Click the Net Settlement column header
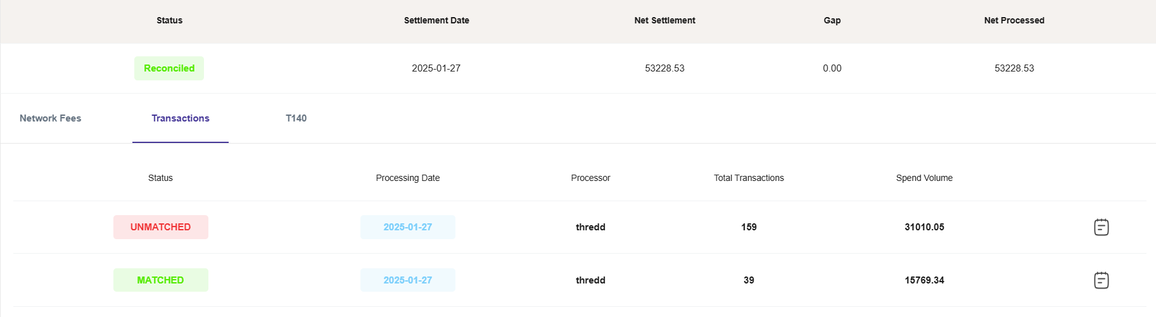 tap(664, 20)
